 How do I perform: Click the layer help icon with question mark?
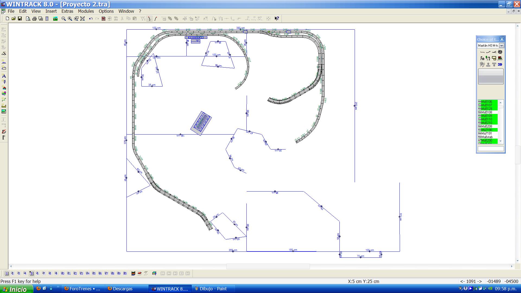tap(154, 273)
